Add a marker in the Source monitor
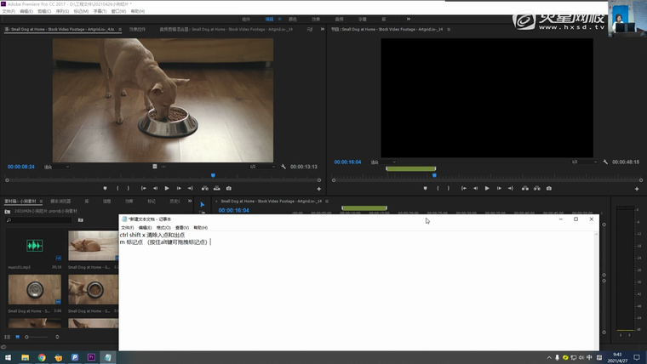 [106, 188]
